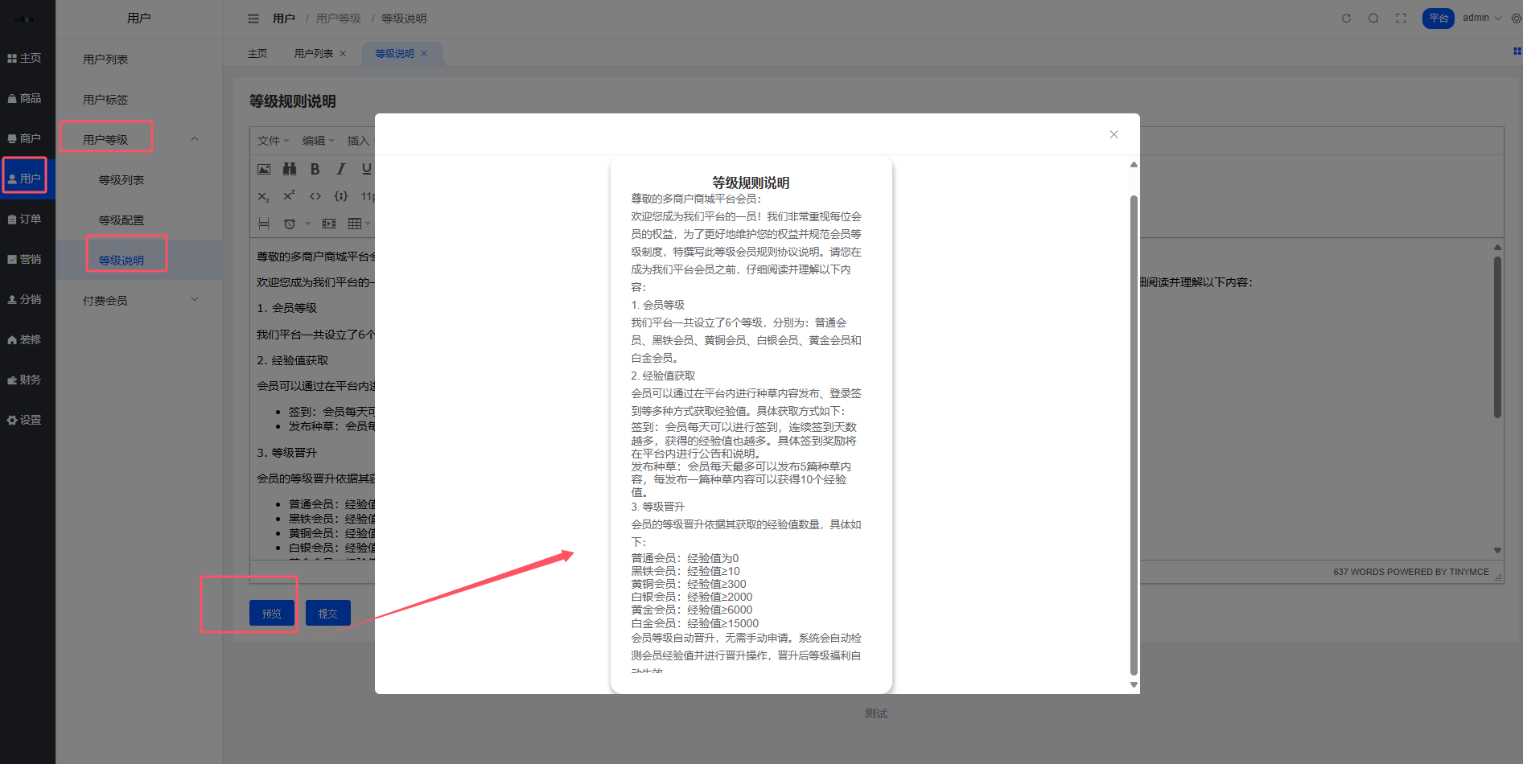Toggle bold formatting in the editor
The height and width of the screenshot is (764, 1523).
tap(315, 169)
